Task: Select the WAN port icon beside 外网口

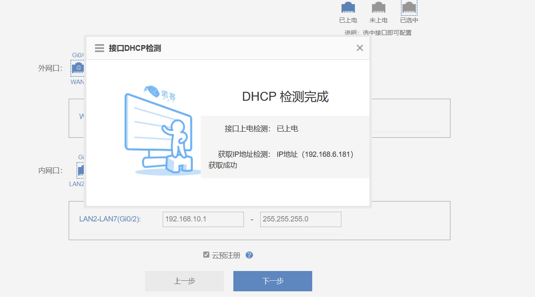Action: (x=78, y=68)
